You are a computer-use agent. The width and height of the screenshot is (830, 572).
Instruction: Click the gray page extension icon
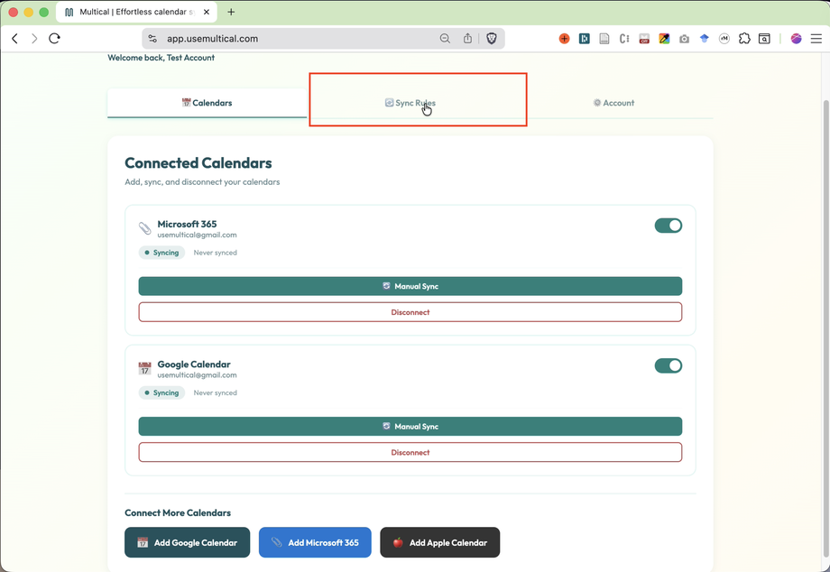click(604, 39)
